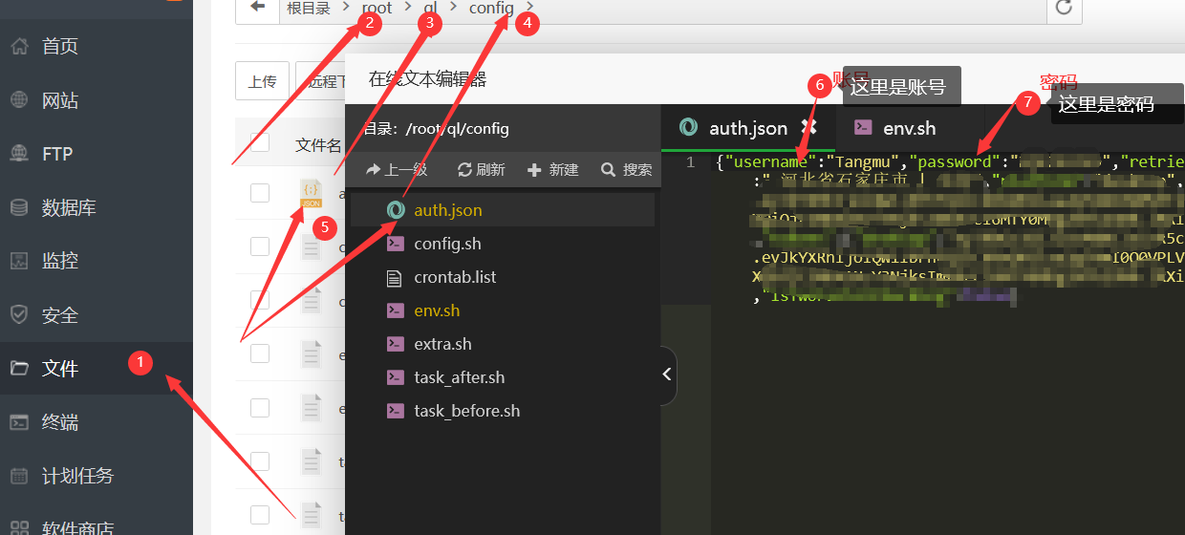Click the config breadcrumb segment
This screenshot has width=1185, height=535.
click(x=491, y=8)
